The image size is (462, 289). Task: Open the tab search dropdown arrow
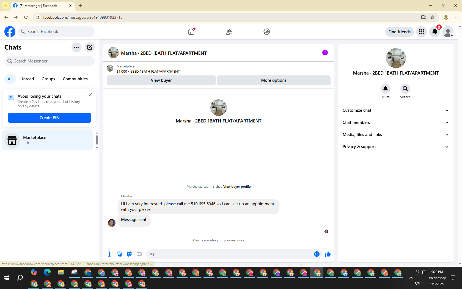click(x=5, y=6)
